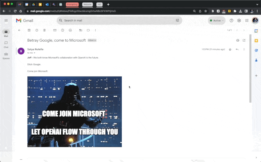Mark the message as unread
This screenshot has height=162, width=261.
coord(55,30)
